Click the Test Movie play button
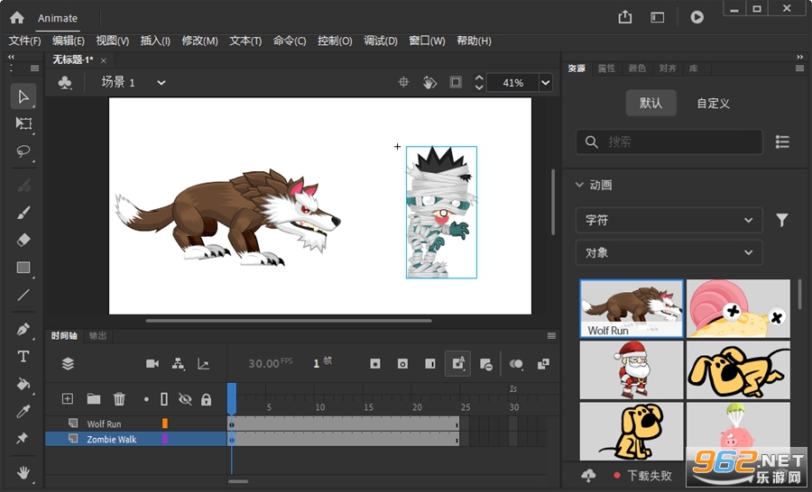This screenshot has width=812, height=492. [x=697, y=17]
